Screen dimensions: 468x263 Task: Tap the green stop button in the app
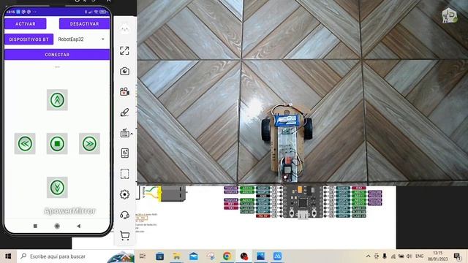[x=57, y=144]
